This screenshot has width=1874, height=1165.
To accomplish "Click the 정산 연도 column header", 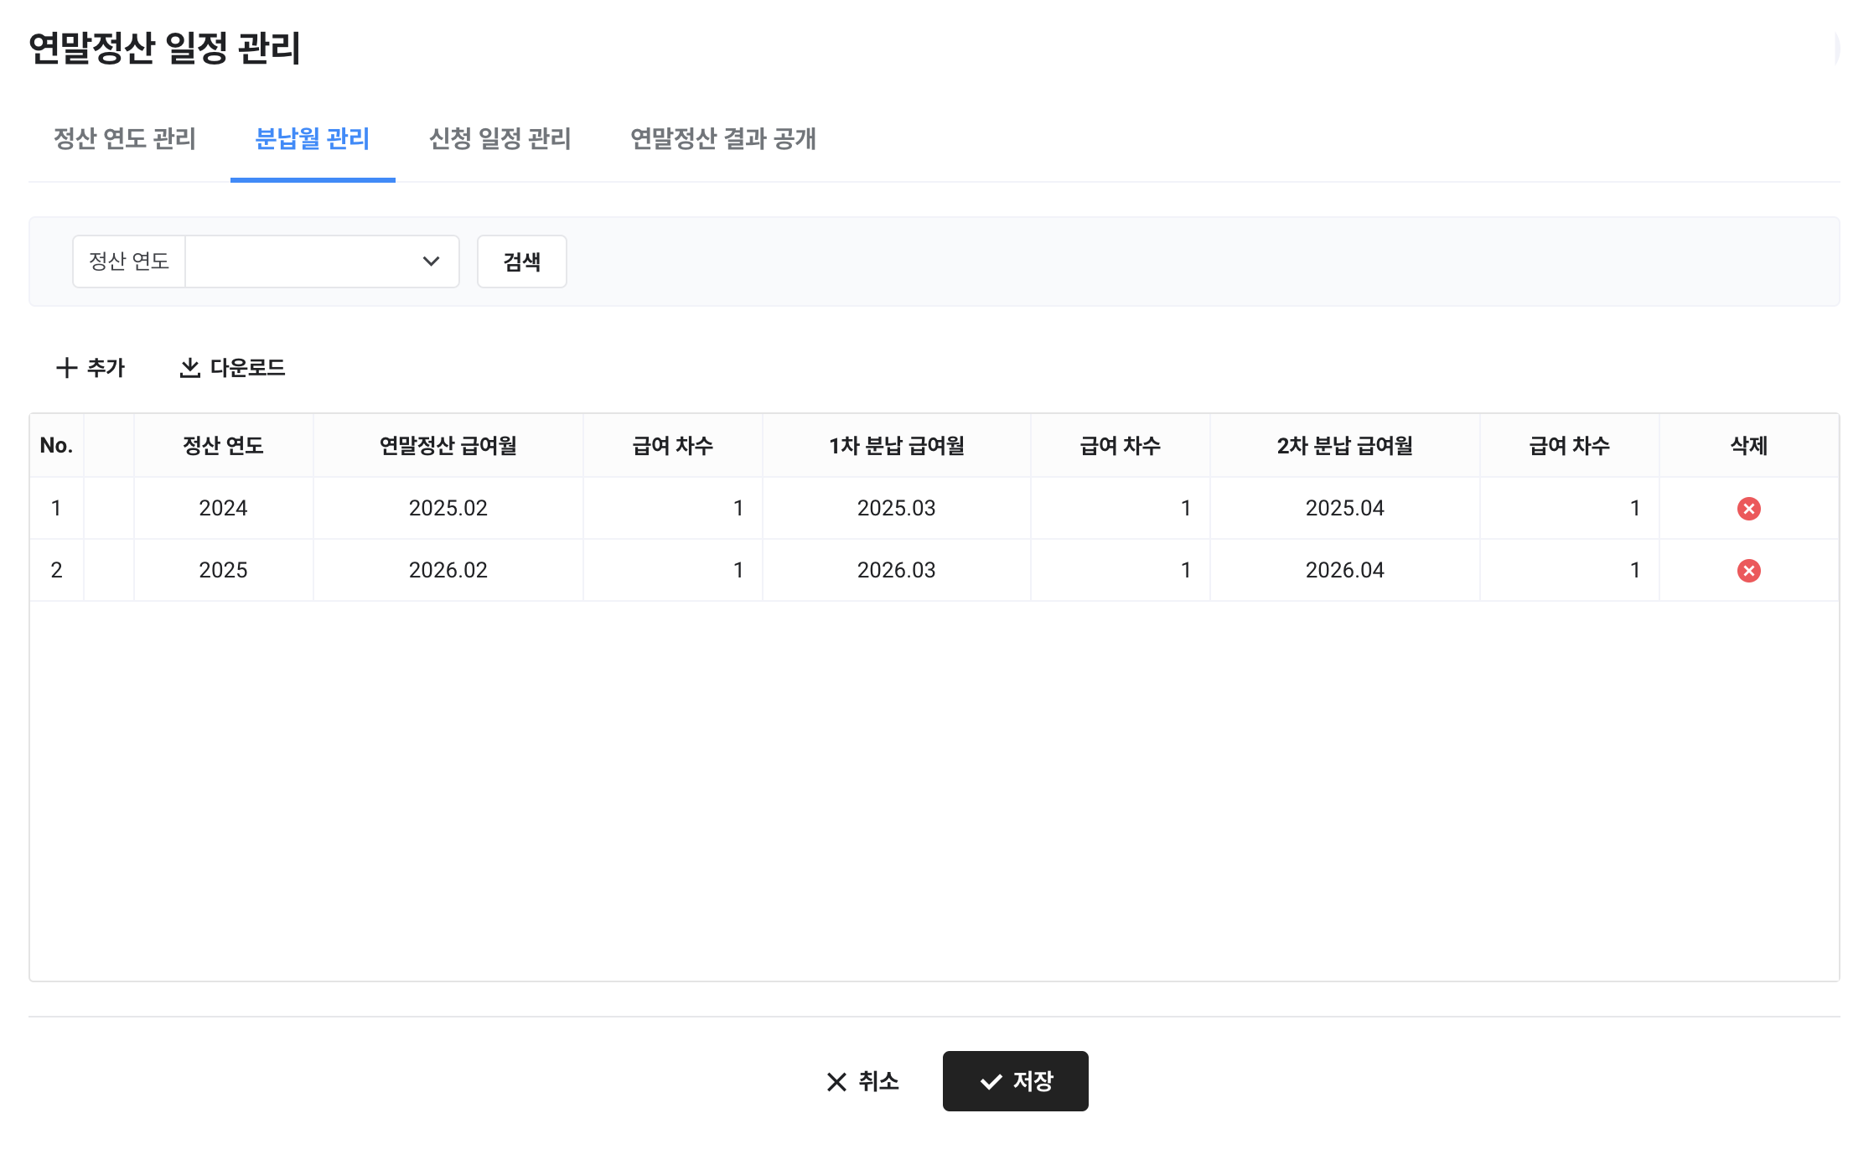I will 223,446.
